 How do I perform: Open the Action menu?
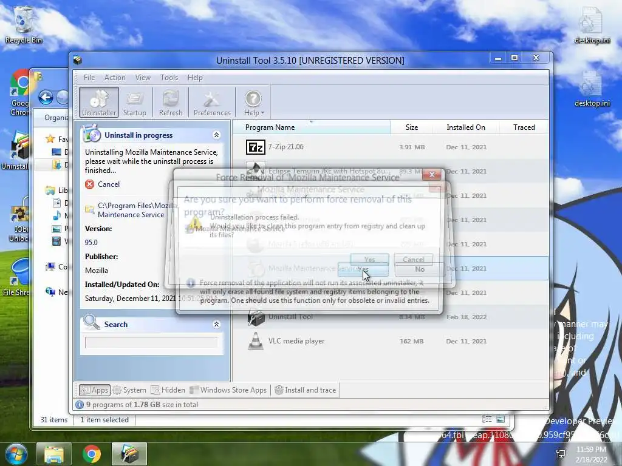(115, 78)
